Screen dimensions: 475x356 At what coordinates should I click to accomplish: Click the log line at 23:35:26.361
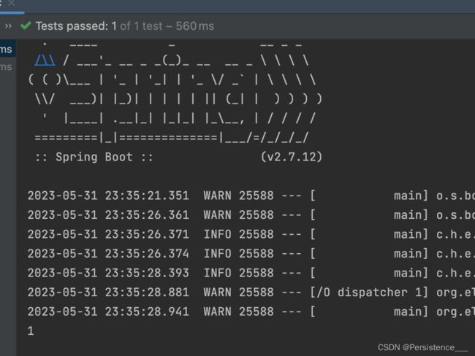tap(251, 215)
